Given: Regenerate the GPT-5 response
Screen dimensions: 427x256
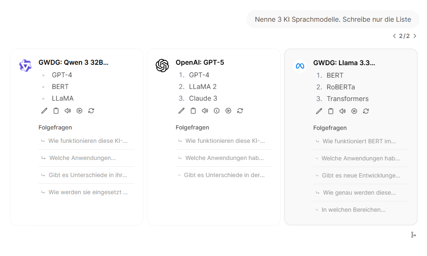Looking at the screenshot, I should (x=240, y=111).
